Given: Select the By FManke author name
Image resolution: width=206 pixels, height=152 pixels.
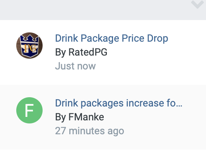Looking at the screenshot, I should point(80,117).
